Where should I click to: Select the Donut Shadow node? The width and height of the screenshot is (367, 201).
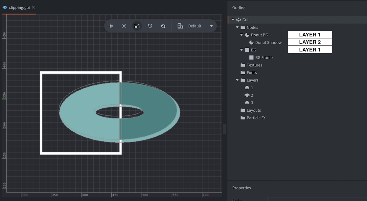[268, 42]
